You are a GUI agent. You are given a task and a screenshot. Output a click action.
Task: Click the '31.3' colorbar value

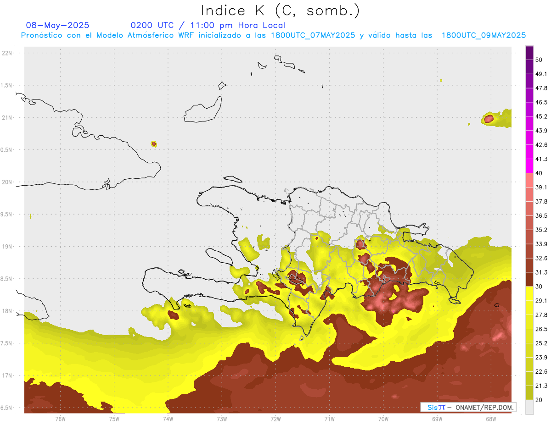point(541,272)
